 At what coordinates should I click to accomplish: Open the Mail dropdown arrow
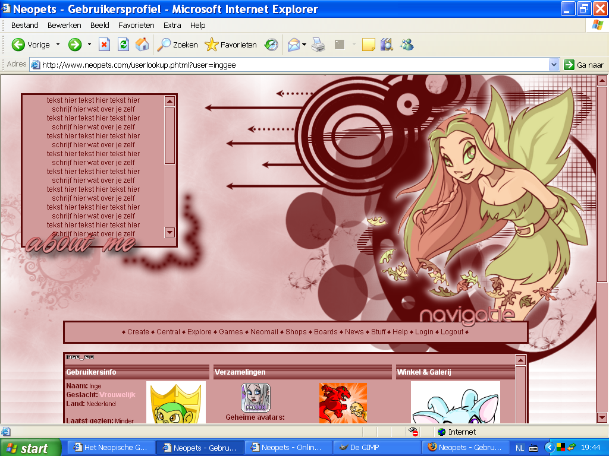coord(304,45)
